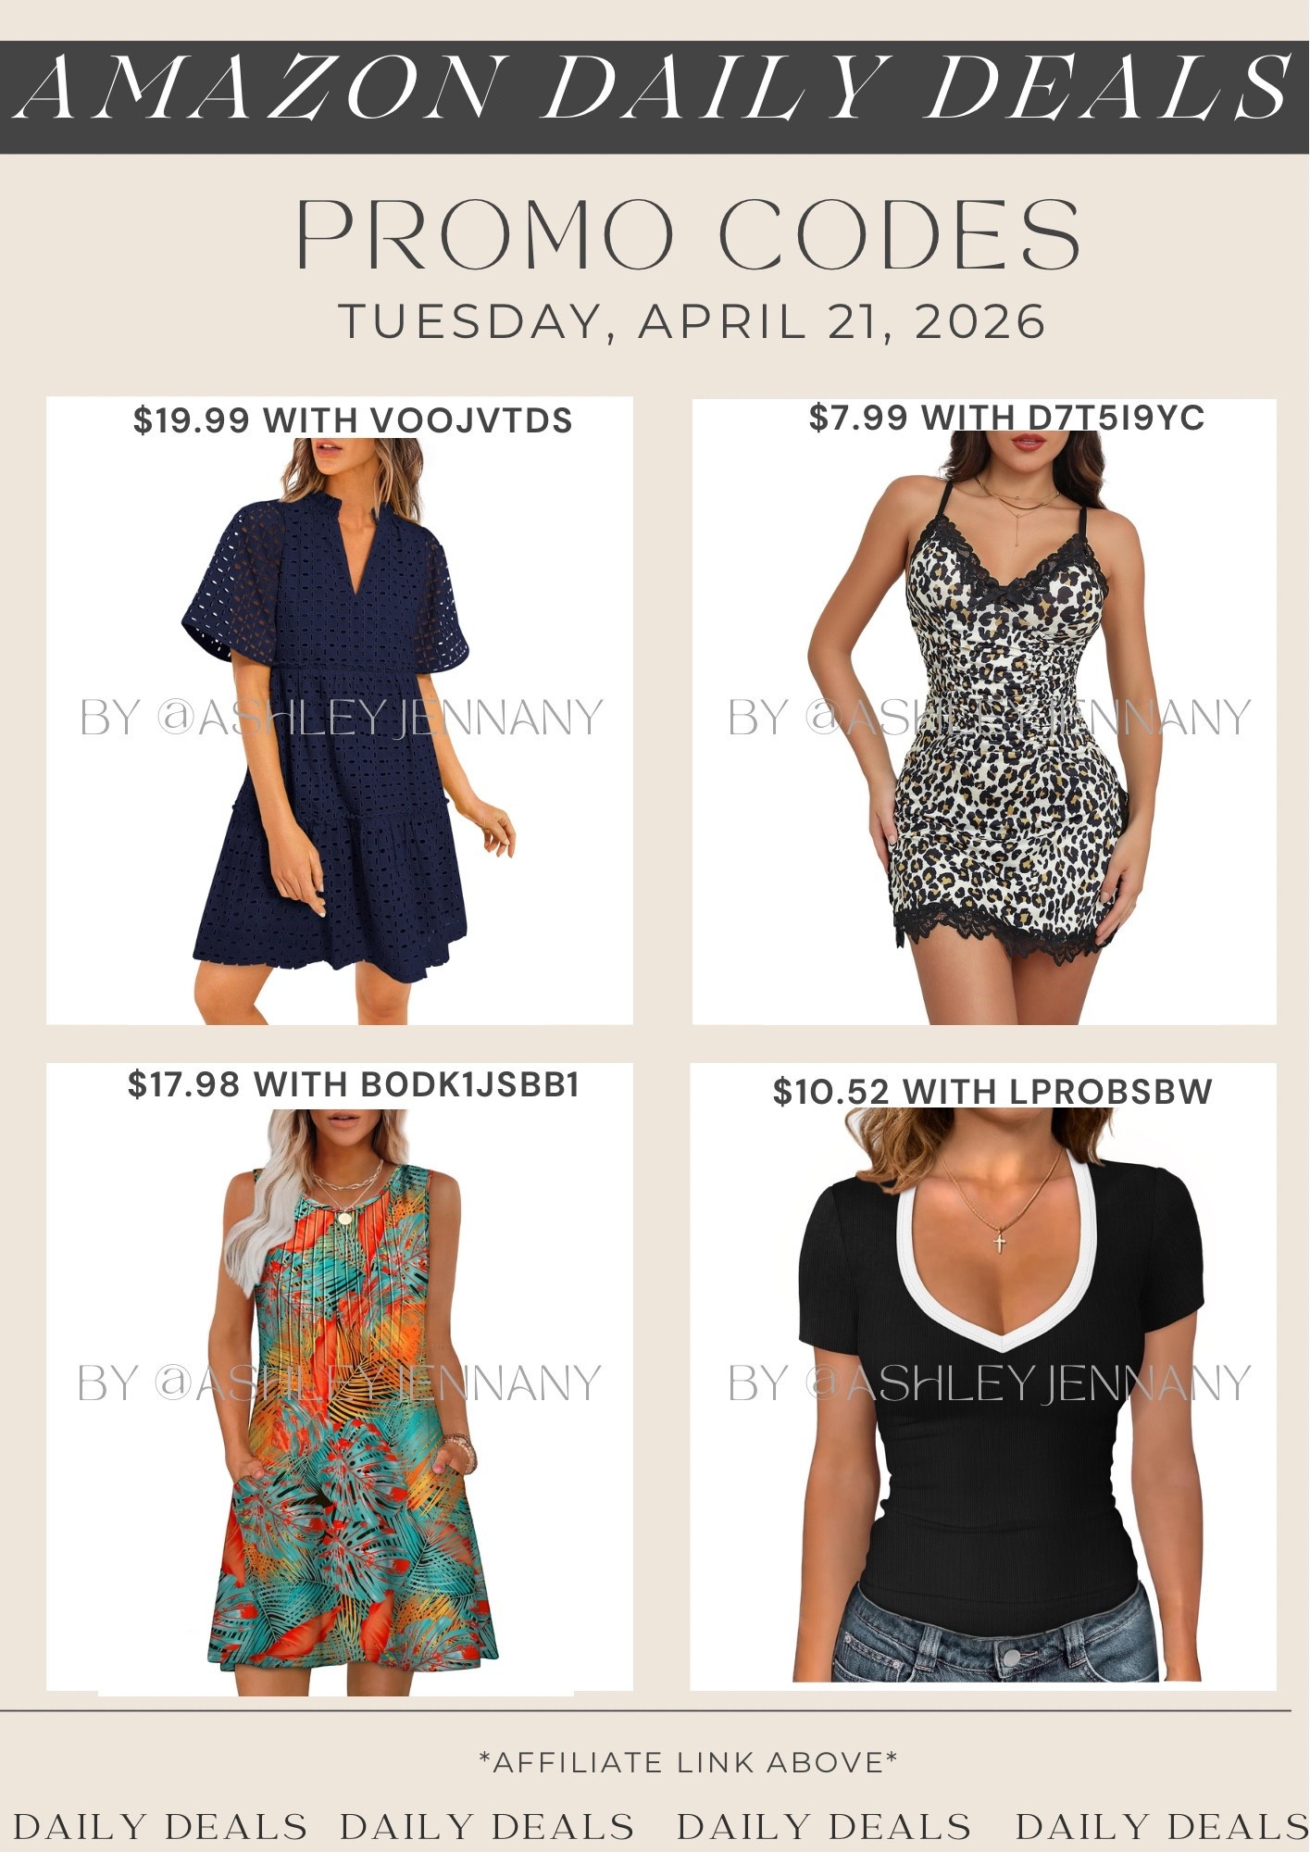Screen dimensions: 1310x1852
Task: Select the $10.52 with LPROBSBW code text
Action: point(992,1092)
